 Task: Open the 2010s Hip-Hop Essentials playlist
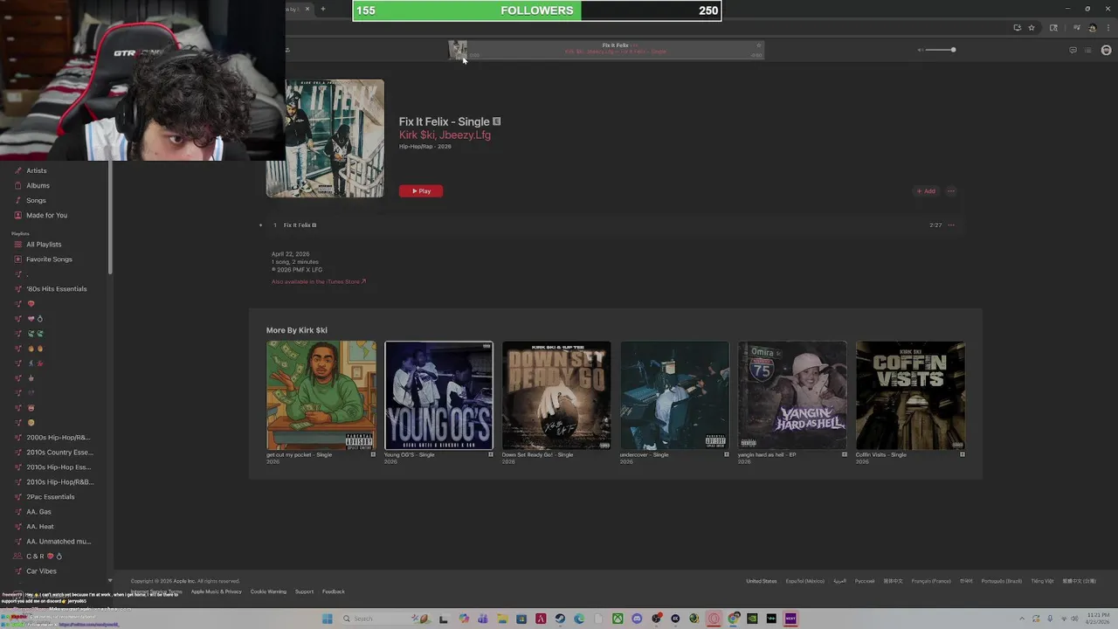click(x=58, y=467)
